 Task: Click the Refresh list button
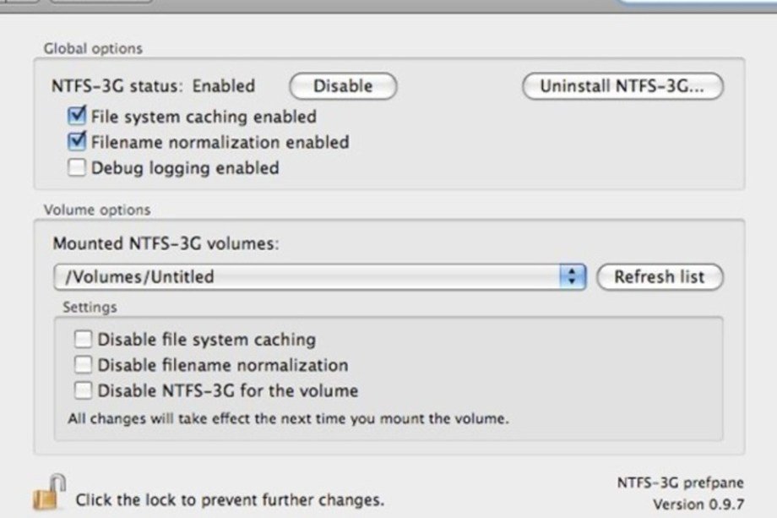(660, 276)
